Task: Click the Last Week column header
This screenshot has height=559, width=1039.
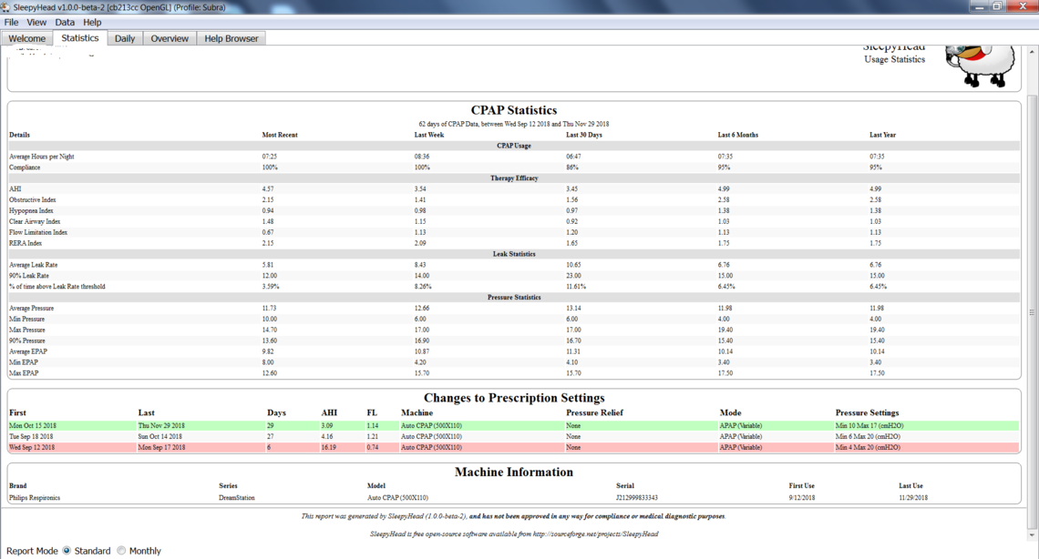Action: pos(428,135)
